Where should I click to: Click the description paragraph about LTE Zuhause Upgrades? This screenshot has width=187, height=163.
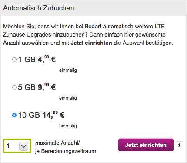pos(88,35)
